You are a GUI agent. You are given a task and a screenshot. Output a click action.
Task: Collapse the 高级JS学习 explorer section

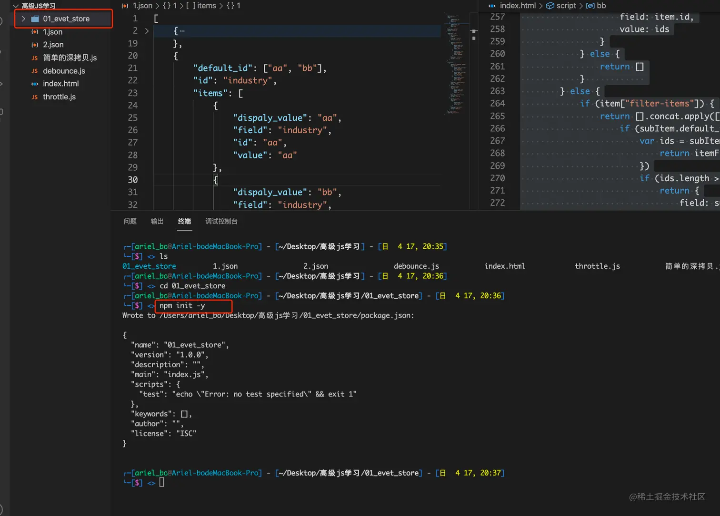point(16,6)
